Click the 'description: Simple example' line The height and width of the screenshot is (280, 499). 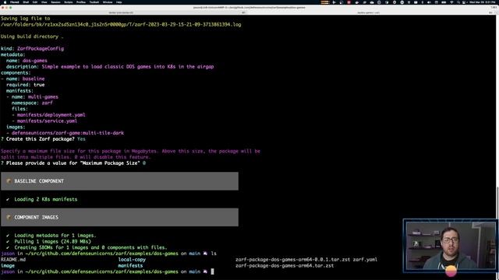click(x=110, y=67)
